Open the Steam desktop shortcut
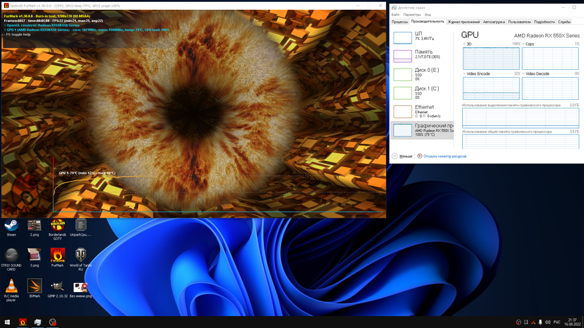Viewport: 584px width, 328px height. point(11,228)
